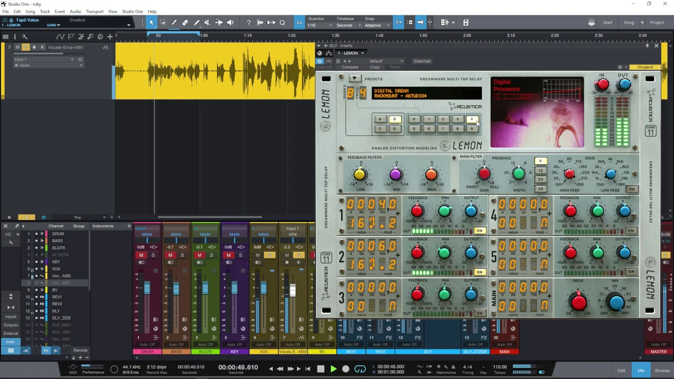
Task: Pin the plugin window
Action: point(647,46)
